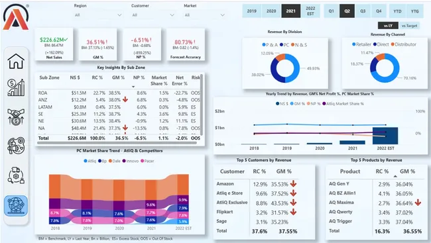
Task: Select 2022 EST year slicer
Action: coord(310,11)
